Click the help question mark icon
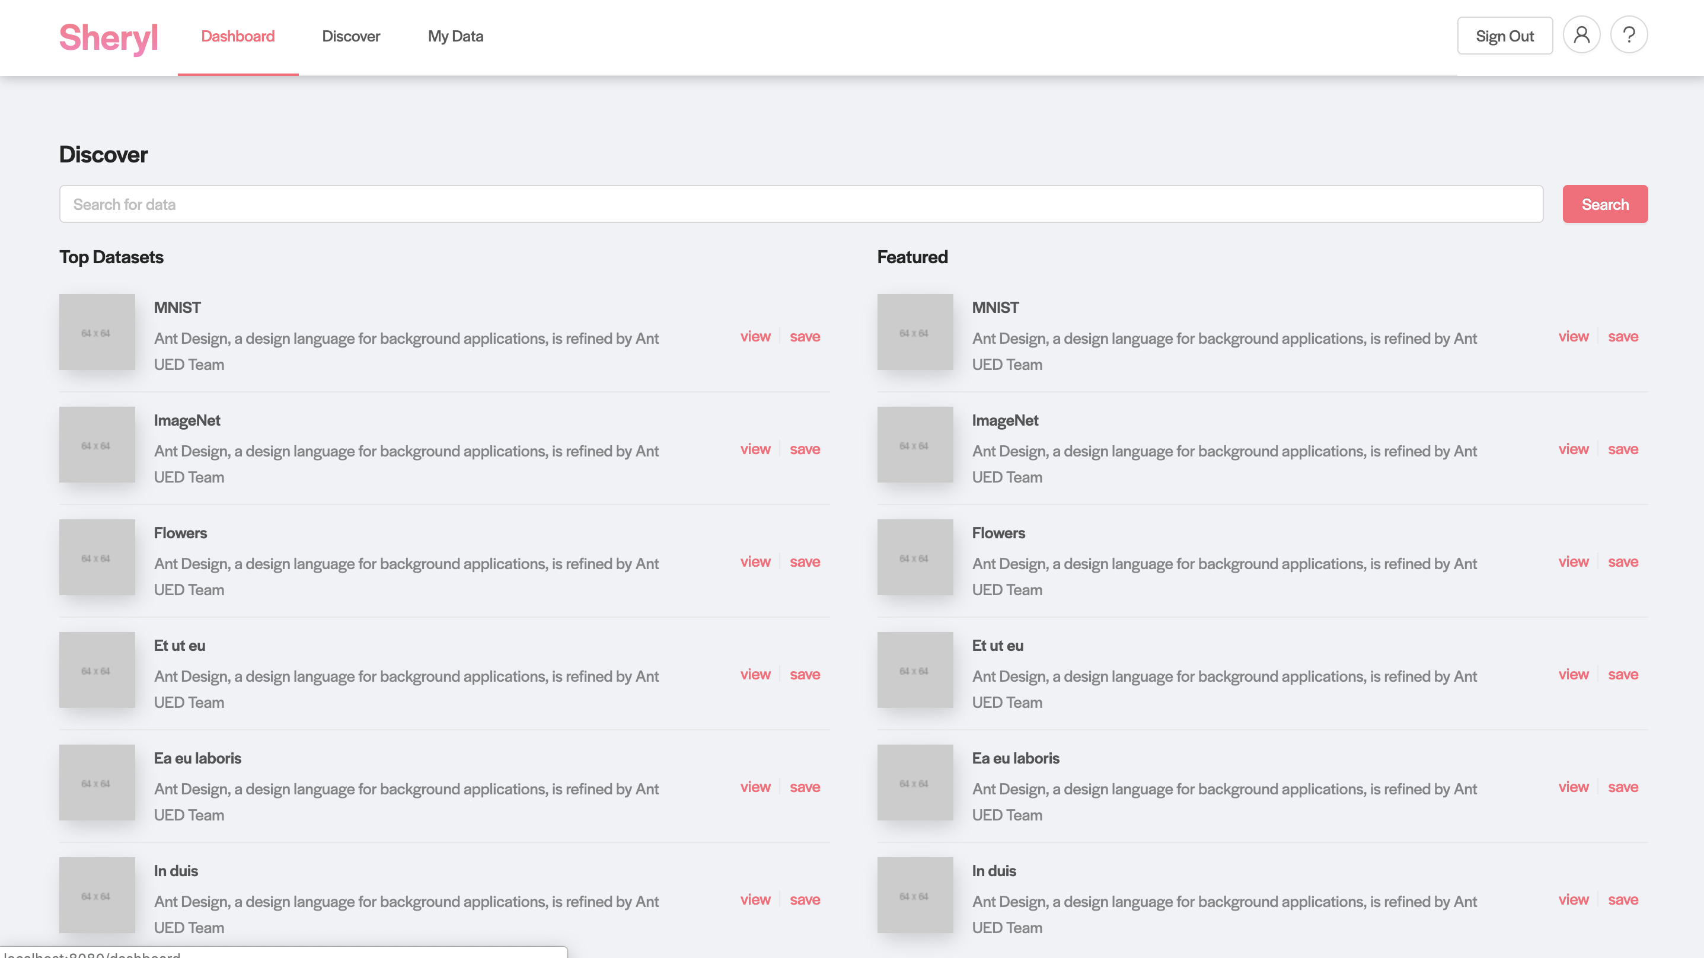The width and height of the screenshot is (1704, 958). point(1629,35)
